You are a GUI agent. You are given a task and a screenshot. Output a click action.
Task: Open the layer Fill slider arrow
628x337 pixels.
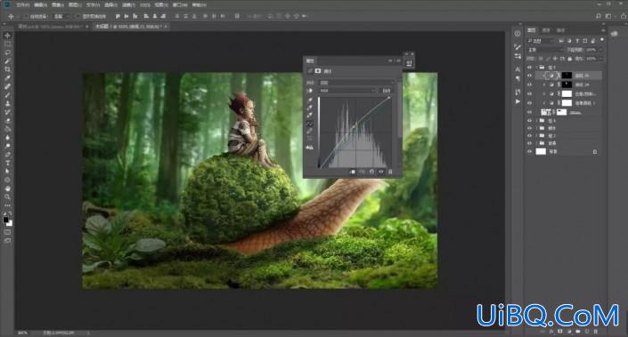coord(600,59)
